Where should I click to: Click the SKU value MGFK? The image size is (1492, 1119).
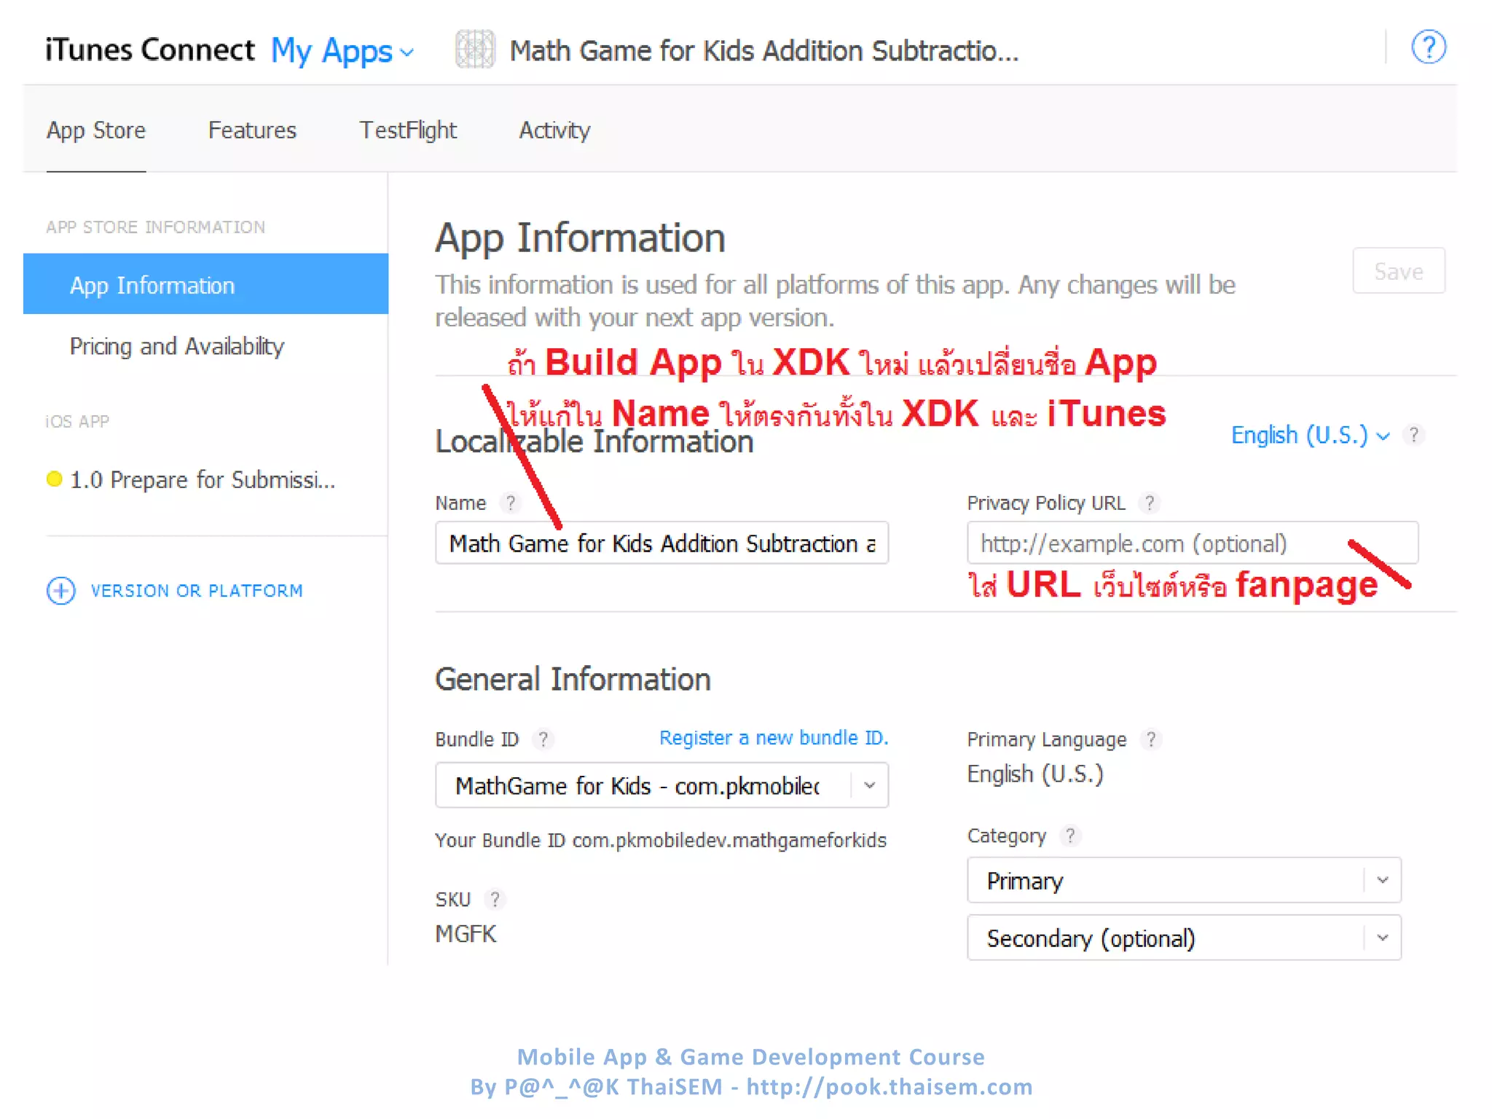point(466,934)
